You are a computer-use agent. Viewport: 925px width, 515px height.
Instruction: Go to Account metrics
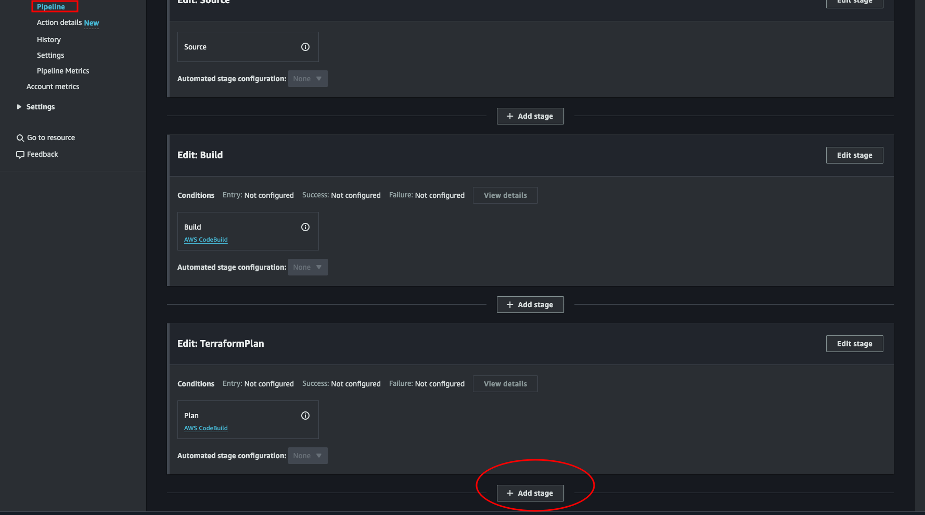(53, 86)
